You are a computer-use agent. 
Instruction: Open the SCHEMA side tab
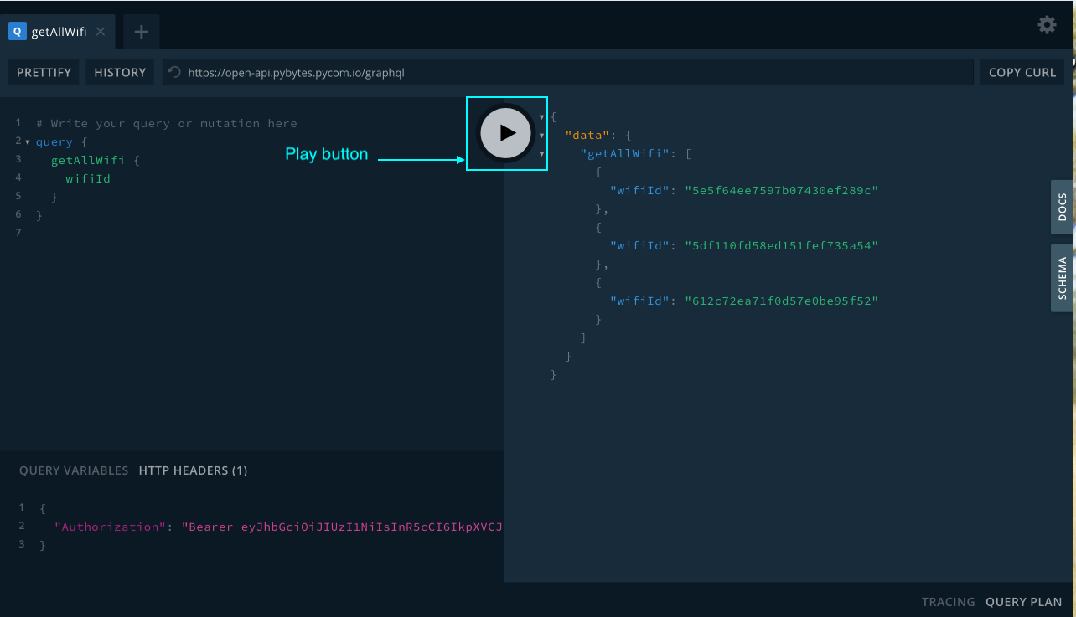click(x=1062, y=278)
